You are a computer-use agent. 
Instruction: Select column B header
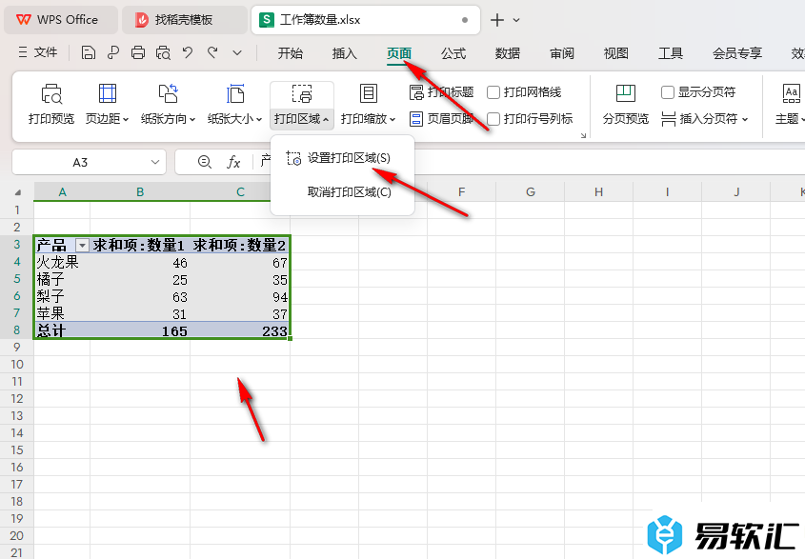click(x=140, y=192)
